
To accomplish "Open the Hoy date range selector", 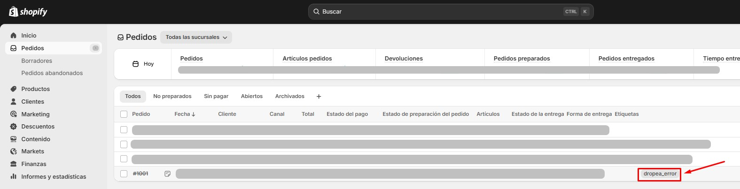I will [x=143, y=64].
